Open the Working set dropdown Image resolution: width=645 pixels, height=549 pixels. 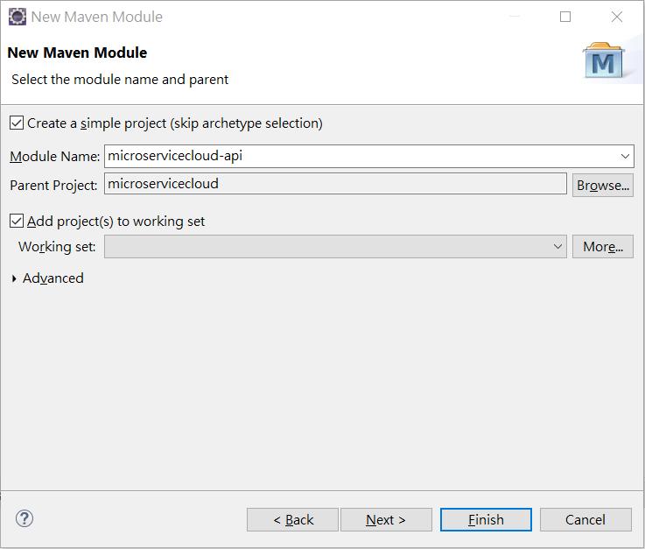click(x=336, y=247)
